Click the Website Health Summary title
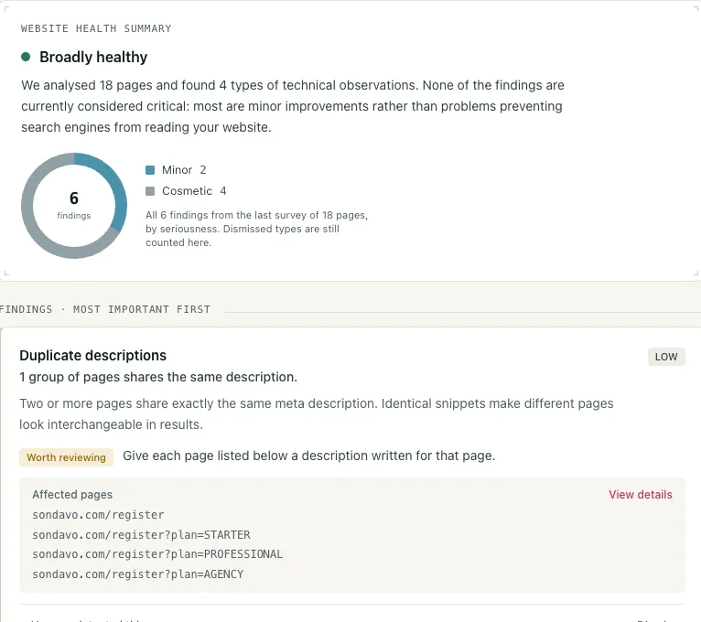The height and width of the screenshot is (622, 701). point(96,28)
